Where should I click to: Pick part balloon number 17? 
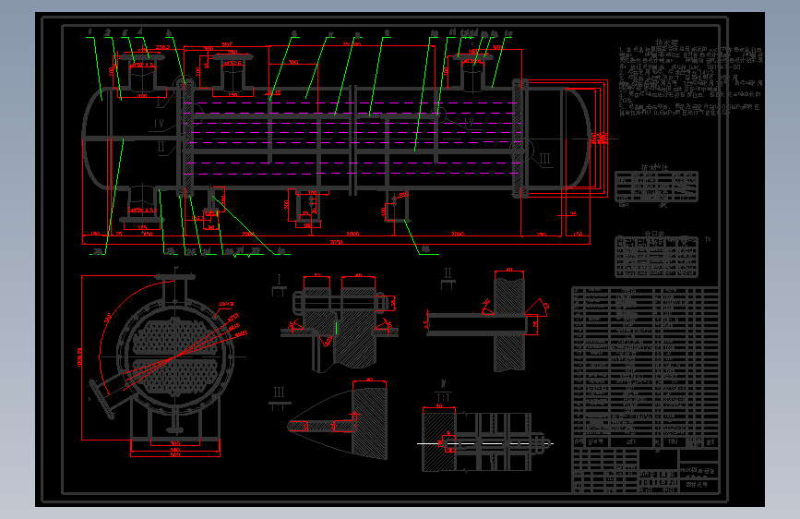pos(508,34)
